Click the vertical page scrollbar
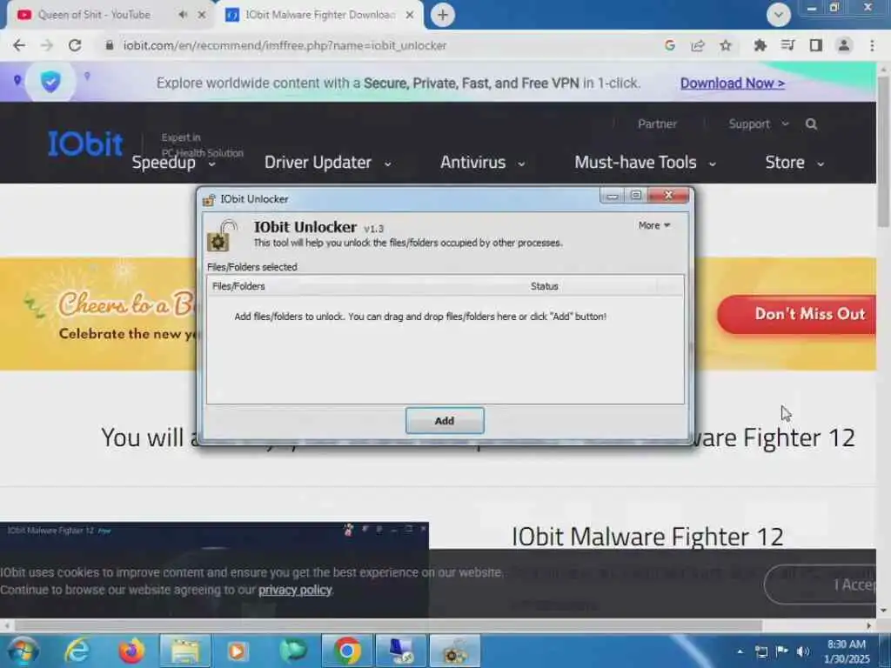This screenshot has width=891, height=668. point(883,150)
